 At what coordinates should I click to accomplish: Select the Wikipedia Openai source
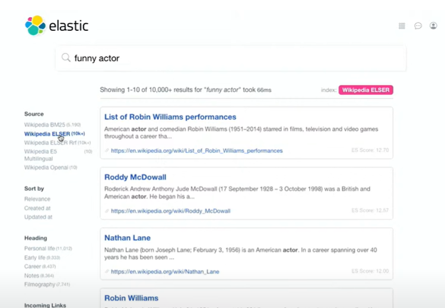click(50, 167)
